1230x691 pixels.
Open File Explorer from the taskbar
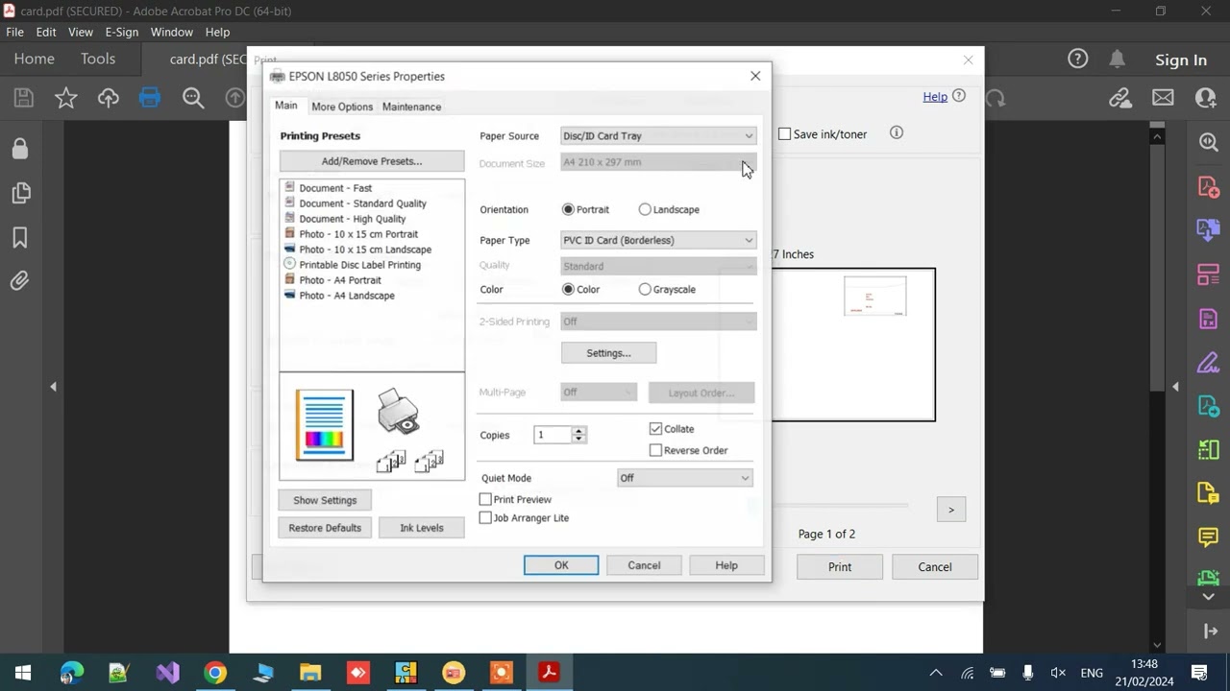click(x=310, y=673)
